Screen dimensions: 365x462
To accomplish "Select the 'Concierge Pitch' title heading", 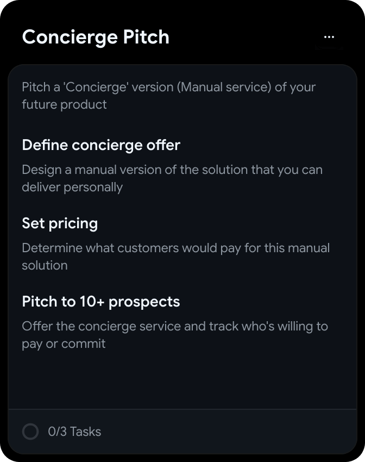I will click(x=95, y=37).
